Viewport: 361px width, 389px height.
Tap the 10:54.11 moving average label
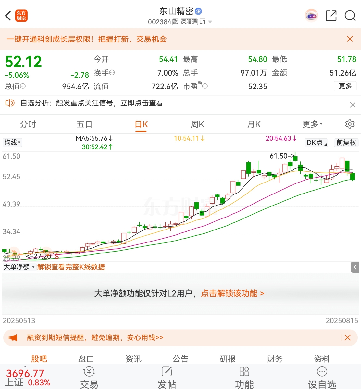[190, 138]
